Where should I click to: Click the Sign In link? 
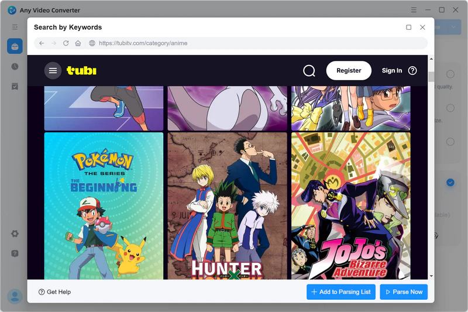(392, 70)
